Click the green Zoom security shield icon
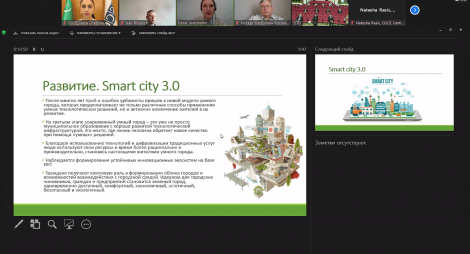This screenshot has height=254, width=470. 4,32
